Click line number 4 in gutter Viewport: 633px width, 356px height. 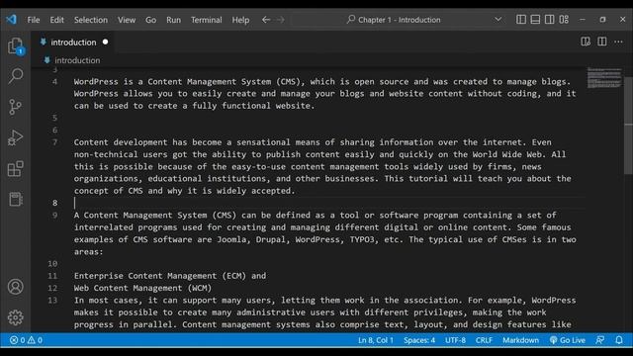(55, 81)
